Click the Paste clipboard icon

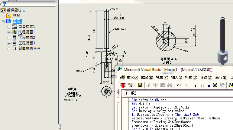[x=163, y=85]
